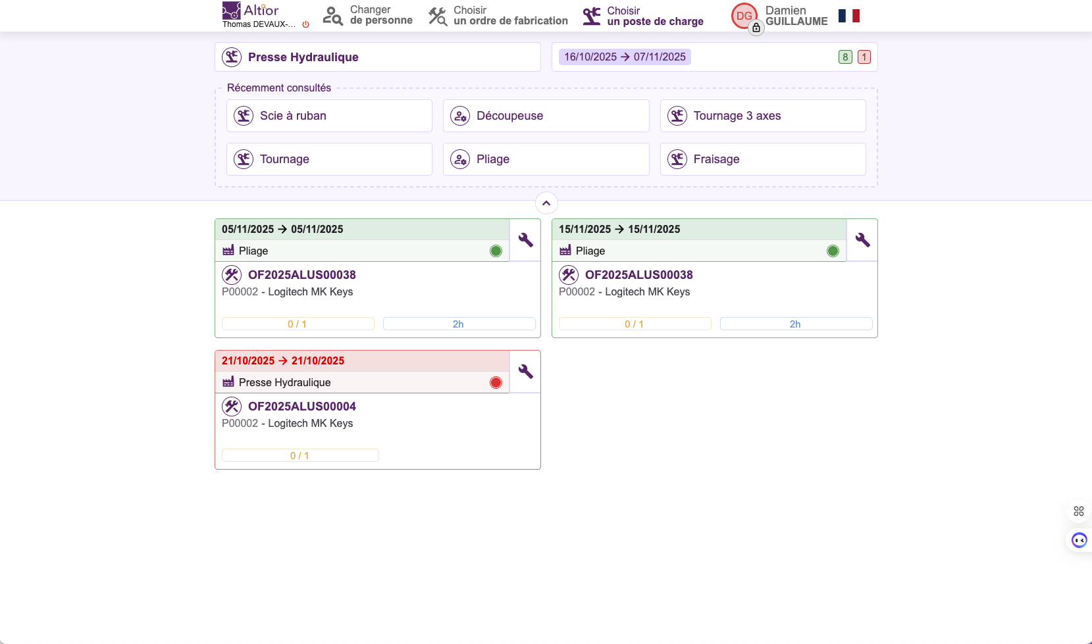
Task: Open Choisir un poste de charge
Action: pos(642,16)
